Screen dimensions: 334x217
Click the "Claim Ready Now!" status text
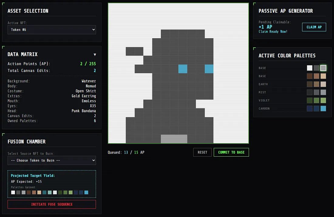[273, 32]
